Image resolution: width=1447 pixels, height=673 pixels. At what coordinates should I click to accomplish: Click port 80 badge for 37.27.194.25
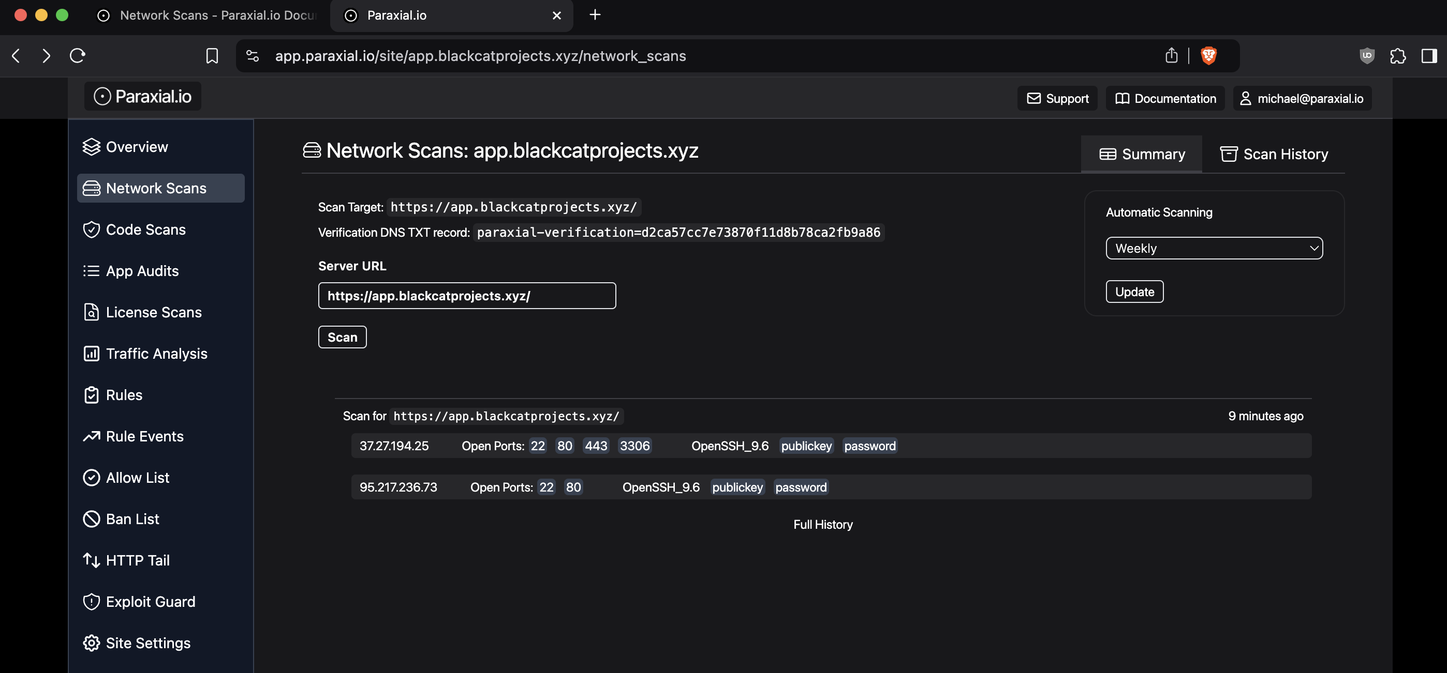click(565, 446)
